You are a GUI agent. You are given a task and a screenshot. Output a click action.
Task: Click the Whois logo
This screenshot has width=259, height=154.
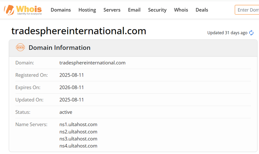click(x=23, y=10)
